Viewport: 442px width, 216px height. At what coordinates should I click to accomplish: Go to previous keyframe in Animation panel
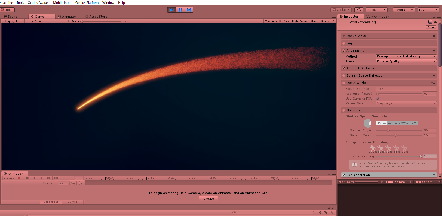coord(34,178)
